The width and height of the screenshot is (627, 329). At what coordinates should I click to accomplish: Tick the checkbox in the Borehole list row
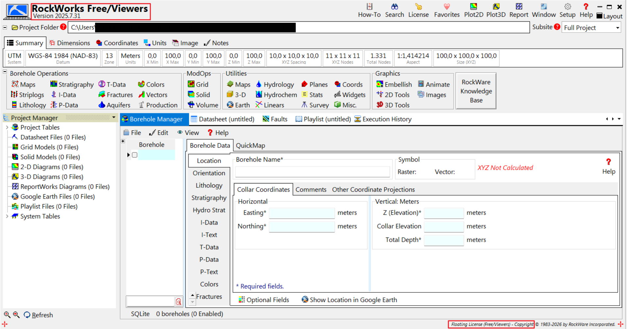[135, 155]
